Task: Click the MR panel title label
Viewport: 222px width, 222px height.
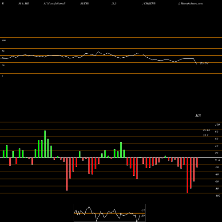Action: (x=198, y=115)
